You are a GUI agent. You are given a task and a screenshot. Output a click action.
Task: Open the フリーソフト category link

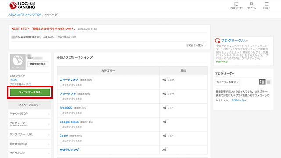coord(68,93)
